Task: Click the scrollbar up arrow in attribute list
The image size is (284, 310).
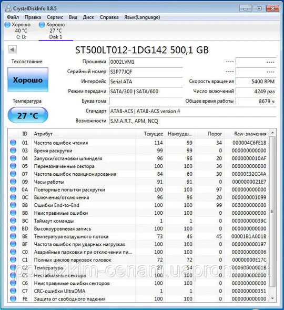Action: coord(272,133)
